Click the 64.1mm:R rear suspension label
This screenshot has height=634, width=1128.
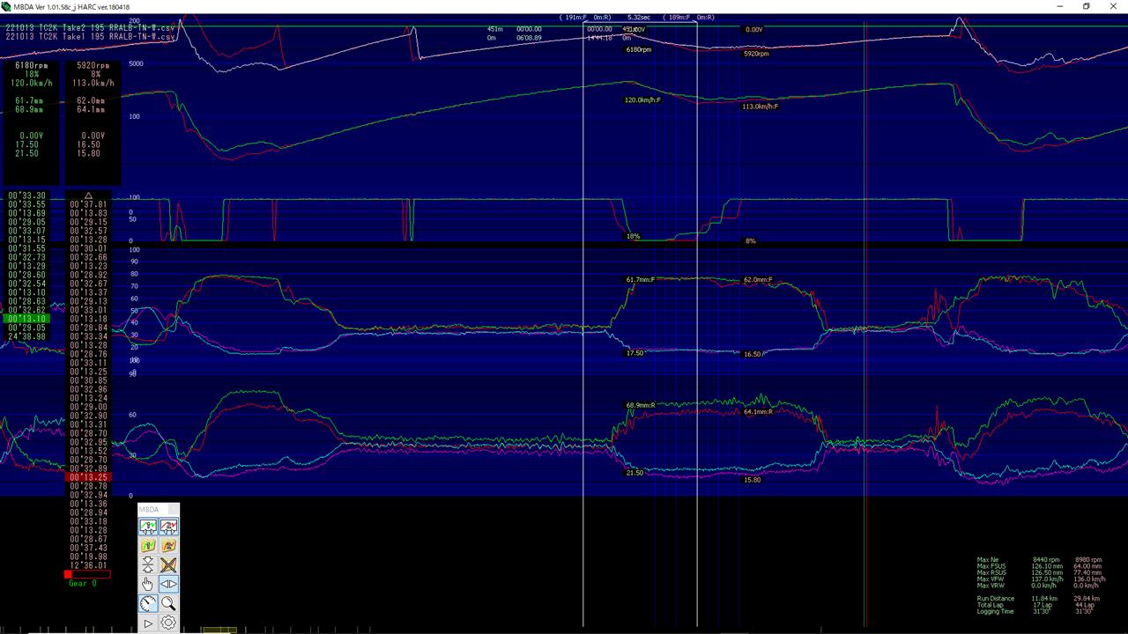pos(758,411)
